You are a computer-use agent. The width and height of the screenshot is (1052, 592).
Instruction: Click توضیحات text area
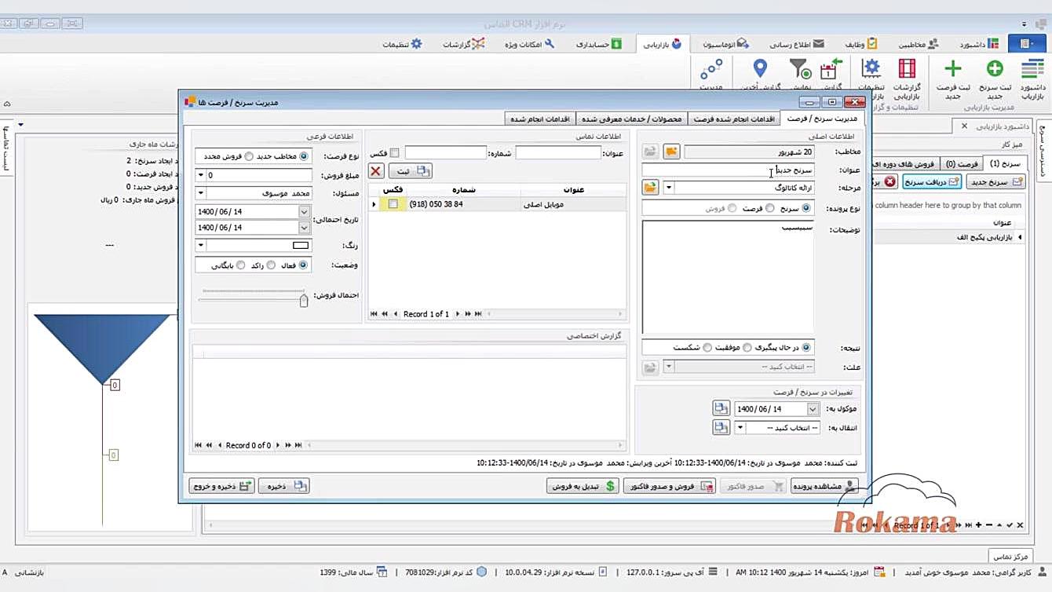[x=728, y=277]
